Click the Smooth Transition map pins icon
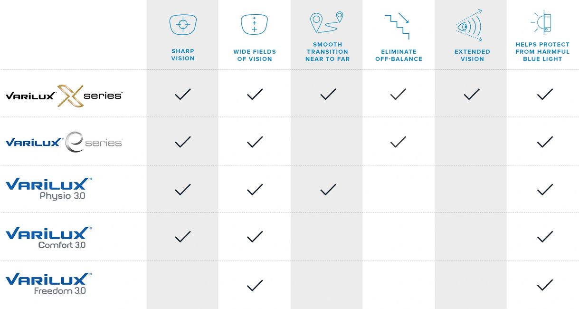Screen dimensions: 579x309 [x=327, y=22]
